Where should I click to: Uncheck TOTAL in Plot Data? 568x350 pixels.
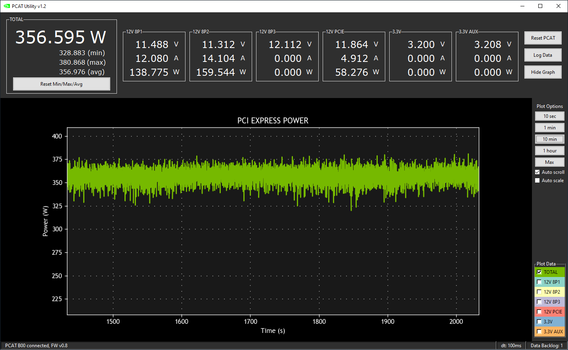[539, 272]
